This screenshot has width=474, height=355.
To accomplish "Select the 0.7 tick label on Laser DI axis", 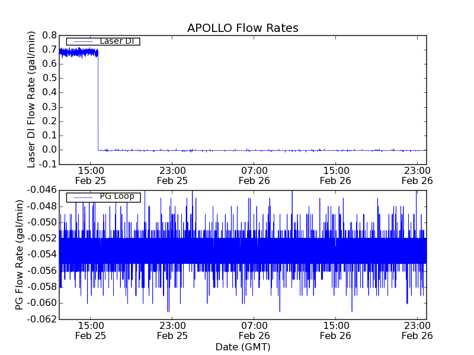I will pyautogui.click(x=49, y=50).
